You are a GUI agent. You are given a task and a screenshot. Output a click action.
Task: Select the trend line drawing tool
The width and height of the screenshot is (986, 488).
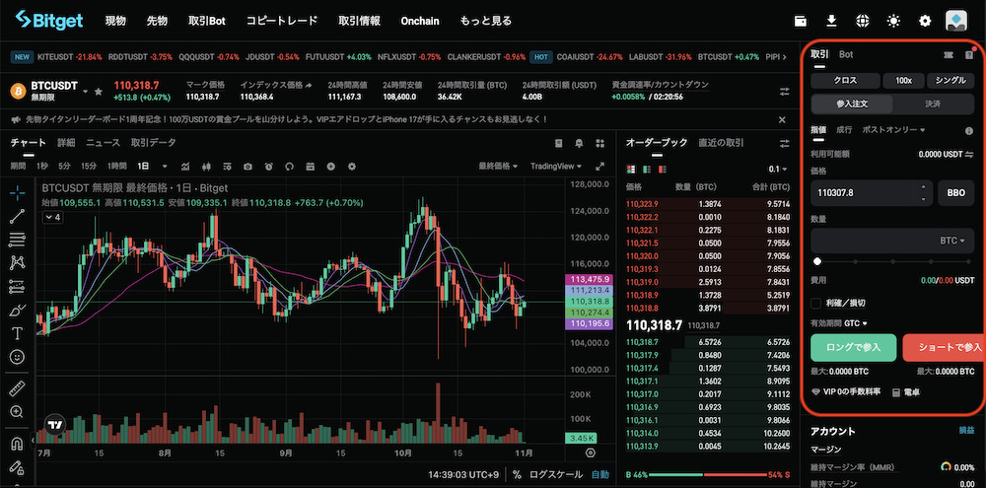[18, 216]
